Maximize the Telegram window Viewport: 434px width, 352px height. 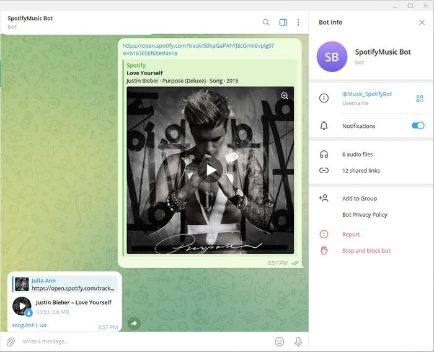(410, 6)
